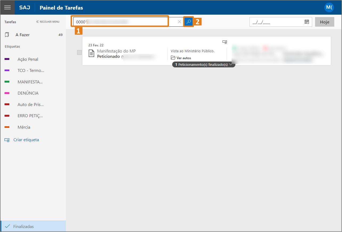The image size is (342, 232).
Task: Open the calendar date picker icon
Action: point(307,22)
